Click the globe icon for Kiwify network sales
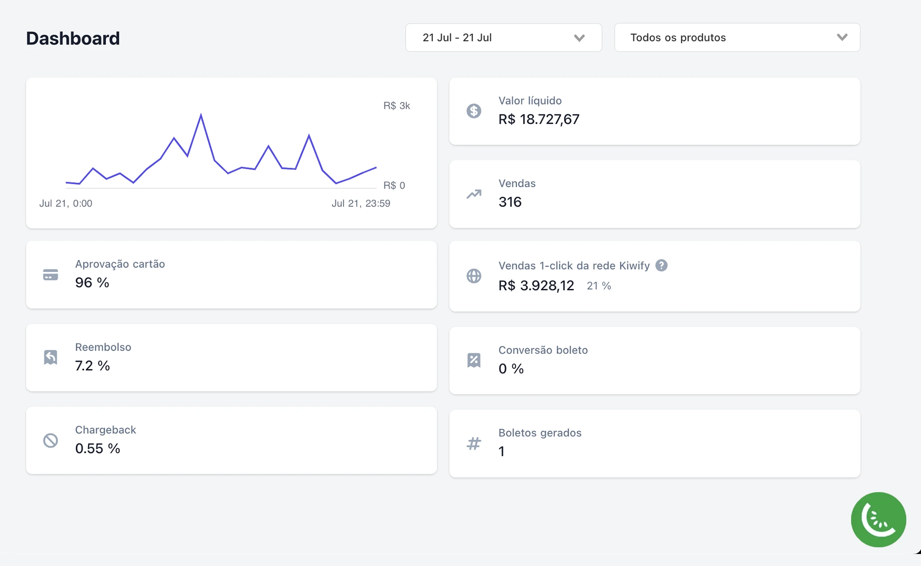The height and width of the screenshot is (566, 921). pyautogui.click(x=473, y=276)
